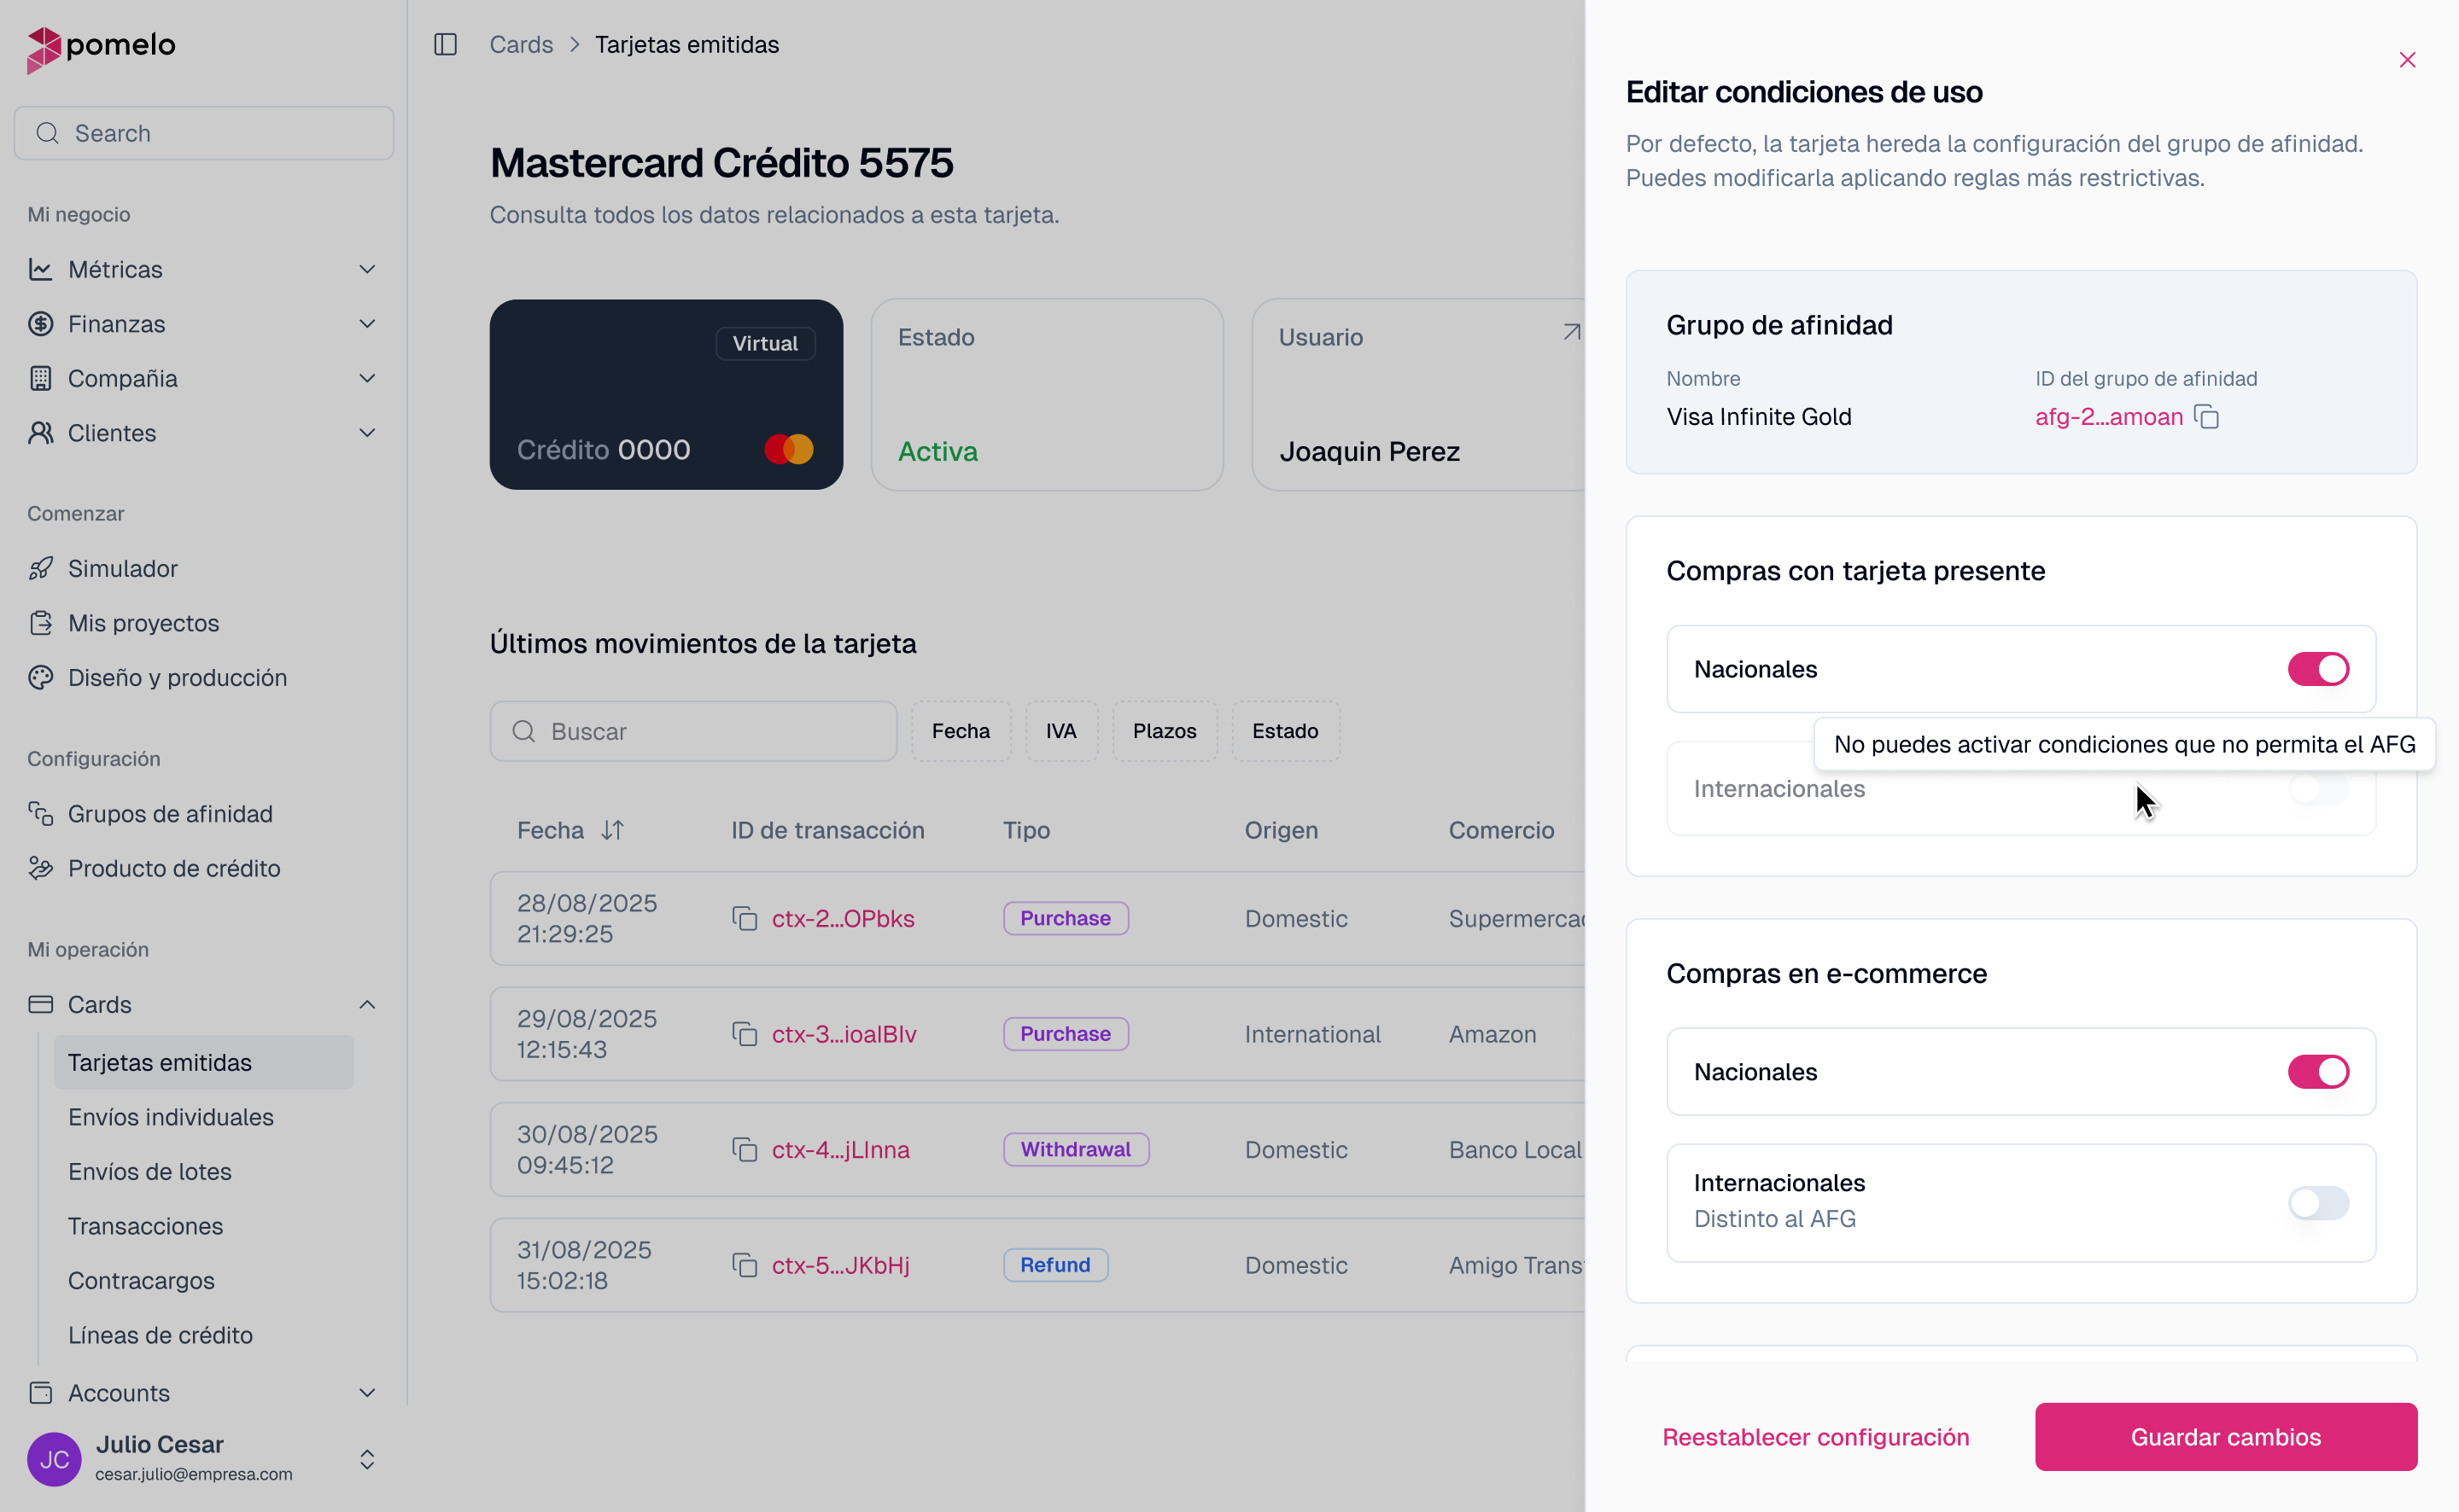Screen dimensions: 2459x1512
Task: Click the Accounts wallet icon
Action: [x=40, y=1392]
